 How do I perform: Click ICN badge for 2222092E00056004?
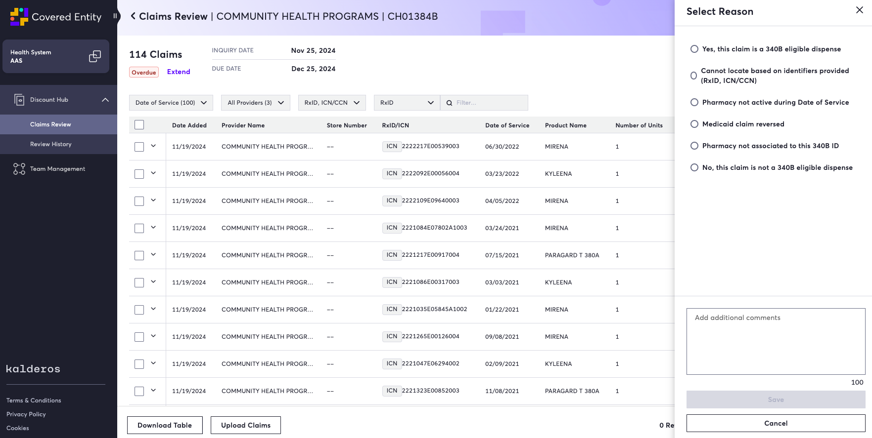[x=392, y=173]
